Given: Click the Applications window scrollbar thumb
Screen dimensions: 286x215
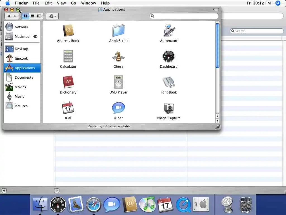Looking at the screenshot, I should [x=217, y=45].
